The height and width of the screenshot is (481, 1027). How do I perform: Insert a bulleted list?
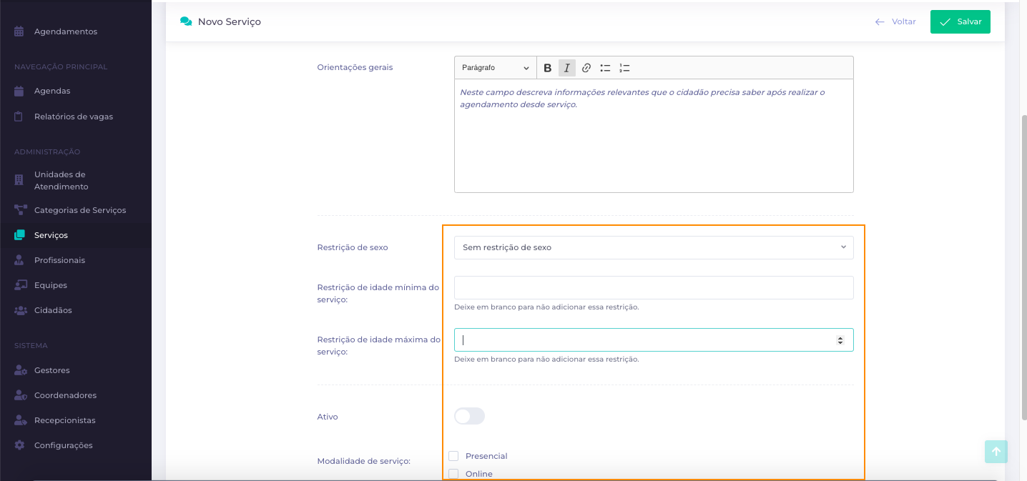[x=606, y=68]
